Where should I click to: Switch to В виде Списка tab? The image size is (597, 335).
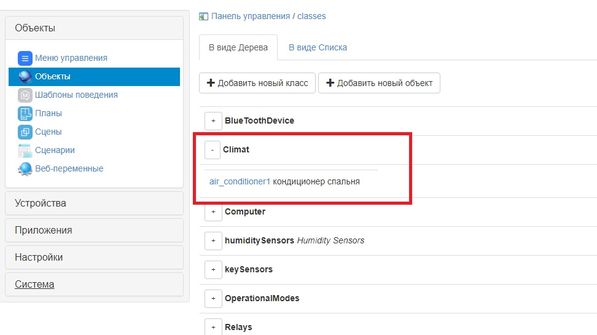point(318,47)
